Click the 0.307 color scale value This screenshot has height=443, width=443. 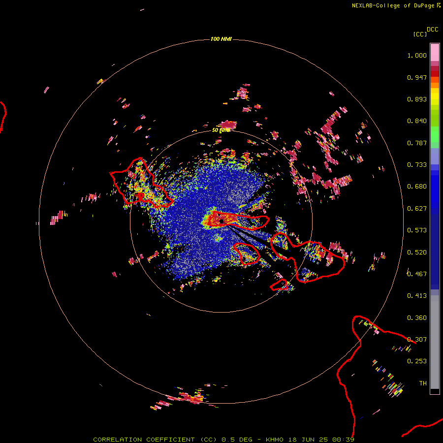[x=417, y=340]
